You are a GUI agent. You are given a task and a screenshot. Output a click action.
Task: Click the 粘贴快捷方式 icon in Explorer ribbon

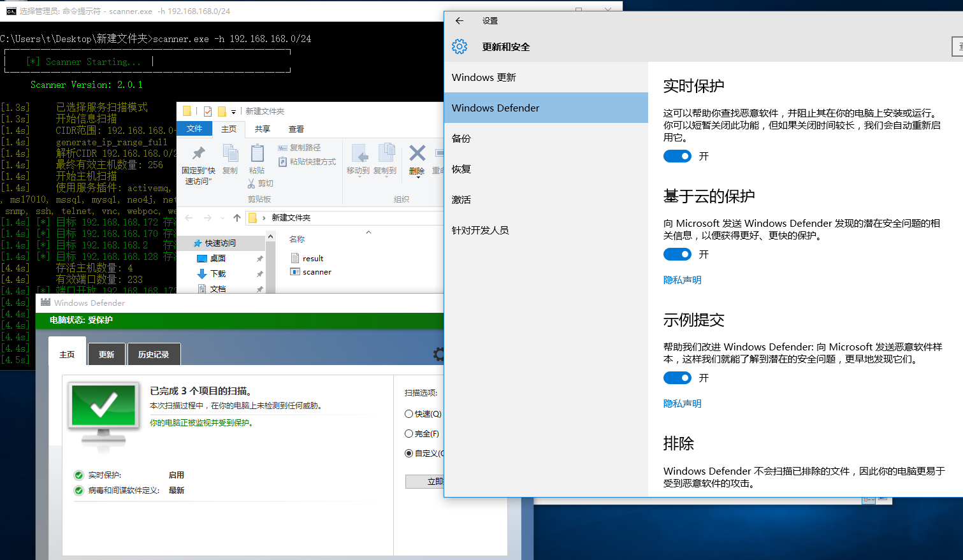[x=283, y=162]
